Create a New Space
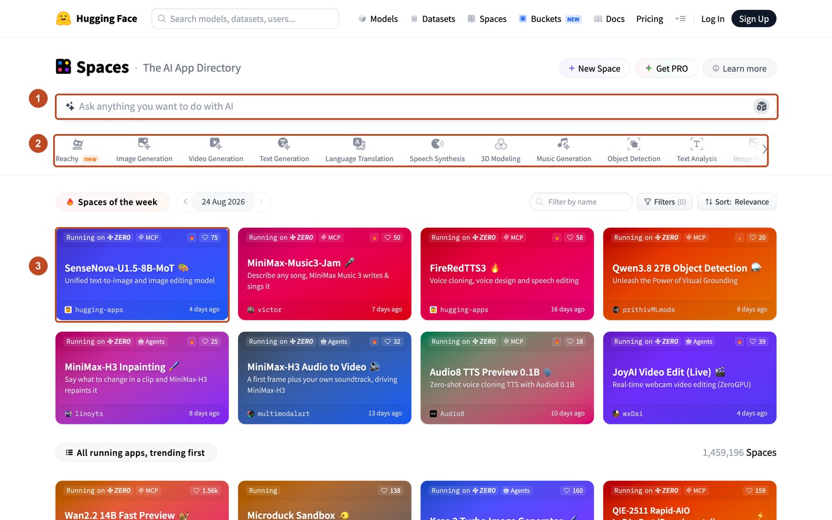Screen dimensions: 832x520 (595, 68)
